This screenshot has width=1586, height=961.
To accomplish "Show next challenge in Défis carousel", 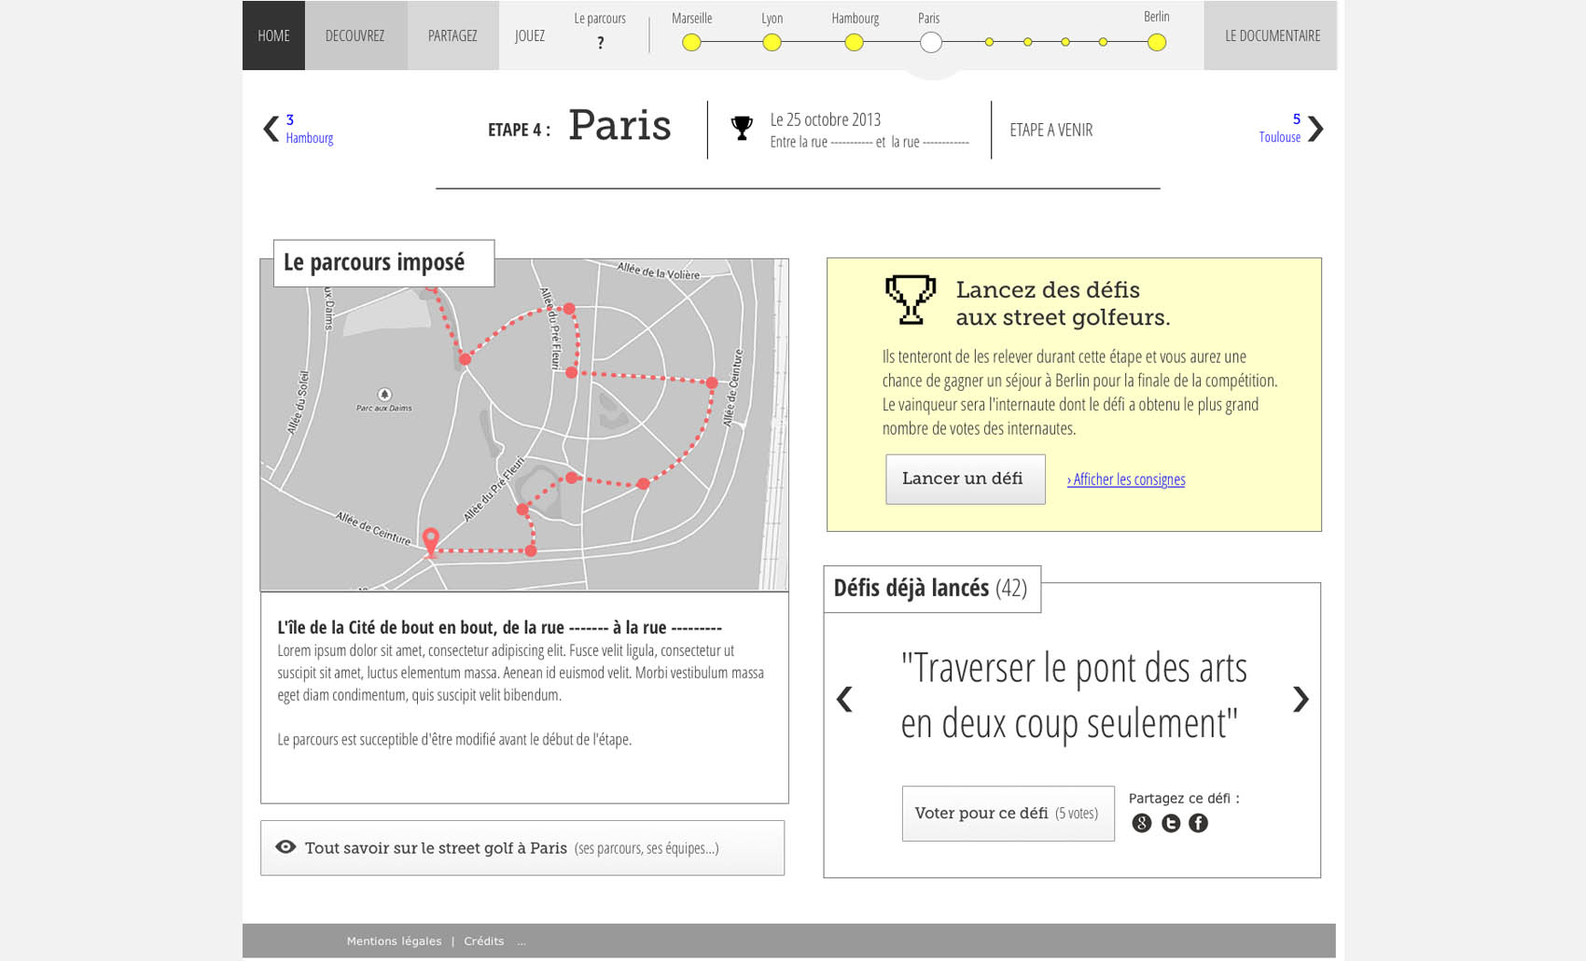I will tap(1301, 699).
